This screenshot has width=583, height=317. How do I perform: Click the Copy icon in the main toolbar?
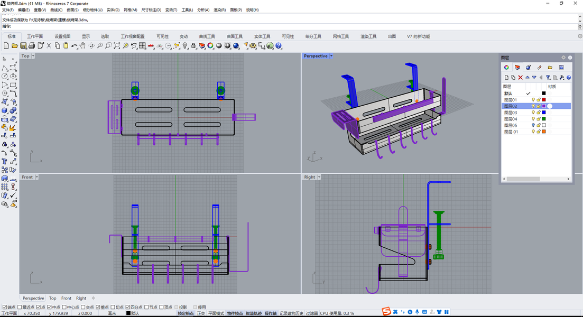coord(57,46)
